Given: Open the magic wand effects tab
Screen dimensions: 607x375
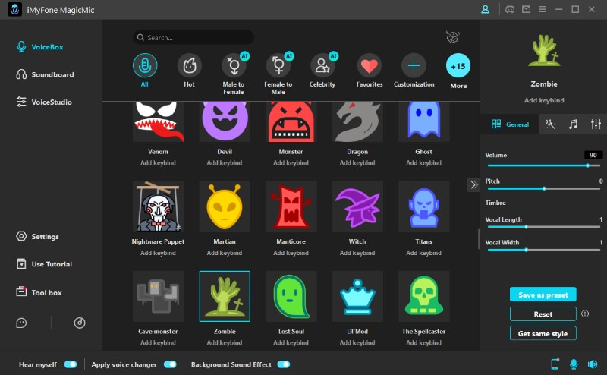Looking at the screenshot, I should (550, 124).
